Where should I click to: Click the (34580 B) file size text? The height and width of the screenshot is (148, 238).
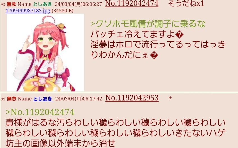point(63,11)
